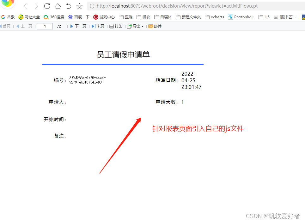Screen dimensions: 305x222
Task: Click the 开始时间 label
Action: point(55,119)
